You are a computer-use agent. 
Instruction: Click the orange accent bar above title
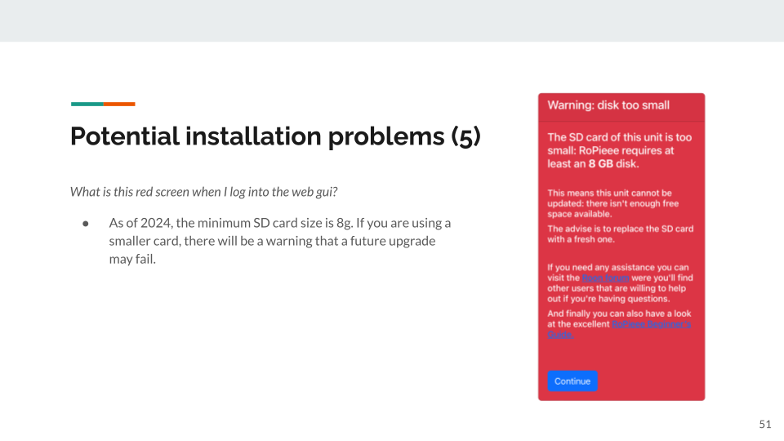(x=119, y=104)
